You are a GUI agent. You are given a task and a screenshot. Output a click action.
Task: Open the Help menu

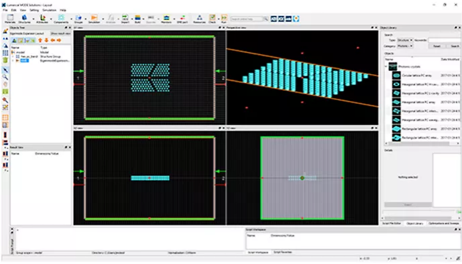63,10
